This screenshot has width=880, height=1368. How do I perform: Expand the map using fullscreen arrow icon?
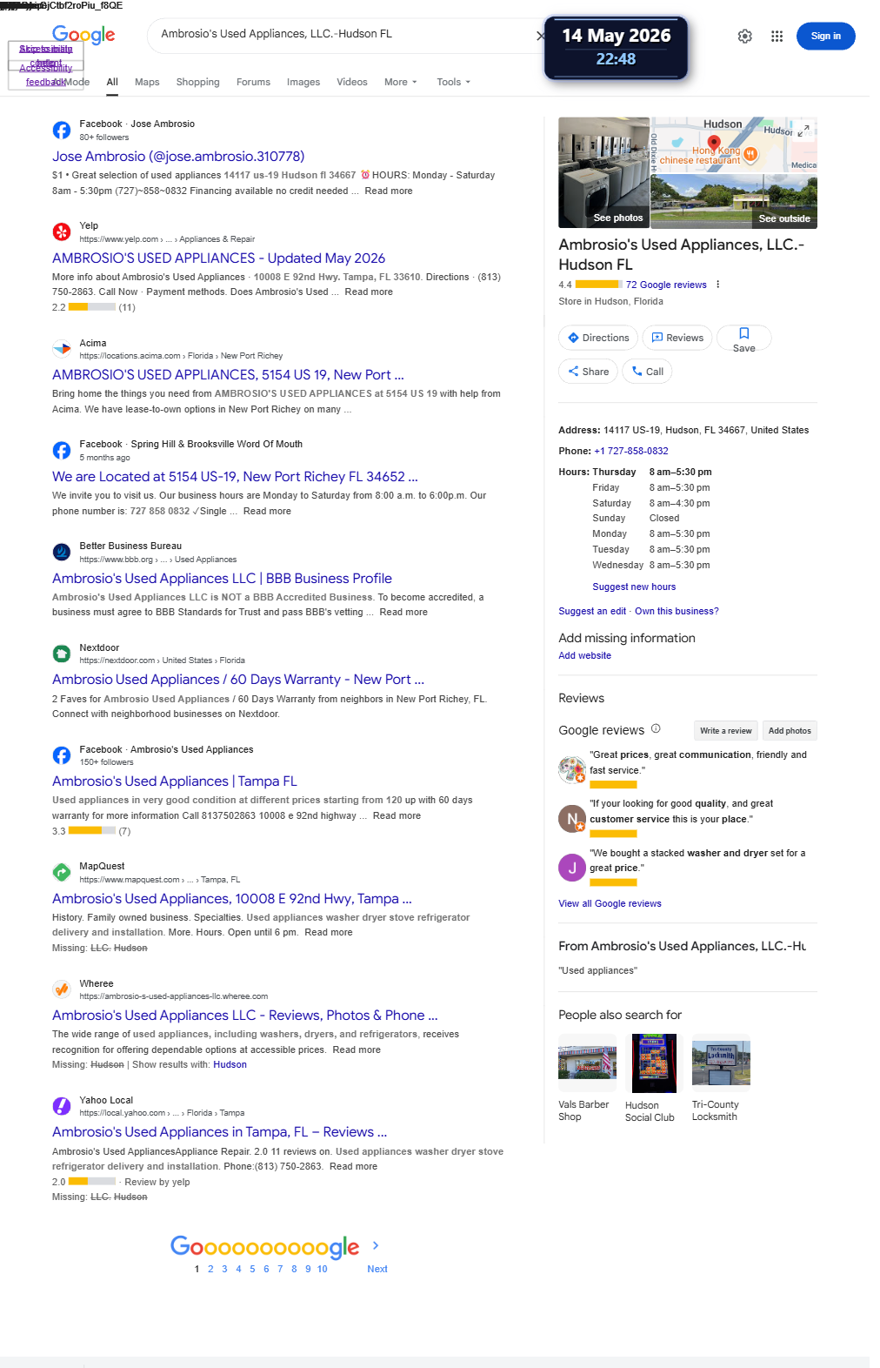point(804,130)
